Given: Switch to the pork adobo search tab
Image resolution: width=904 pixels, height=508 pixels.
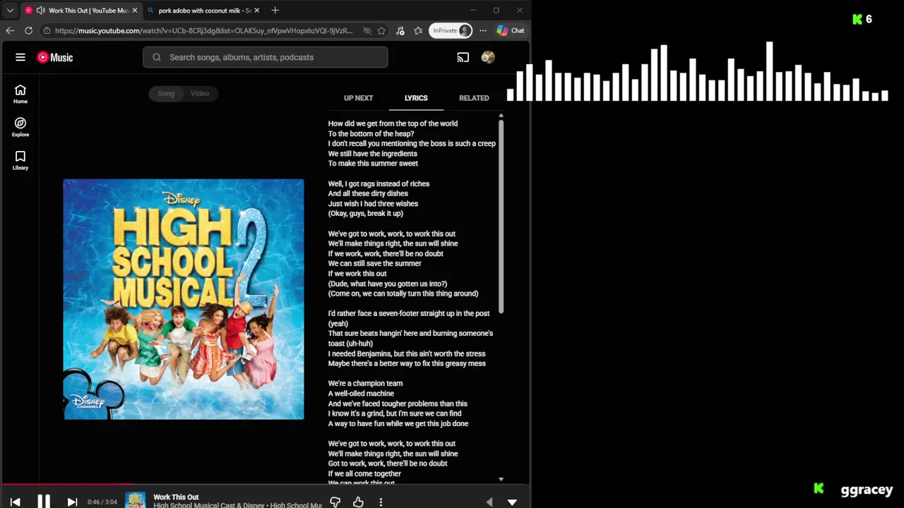Looking at the screenshot, I should point(204,11).
